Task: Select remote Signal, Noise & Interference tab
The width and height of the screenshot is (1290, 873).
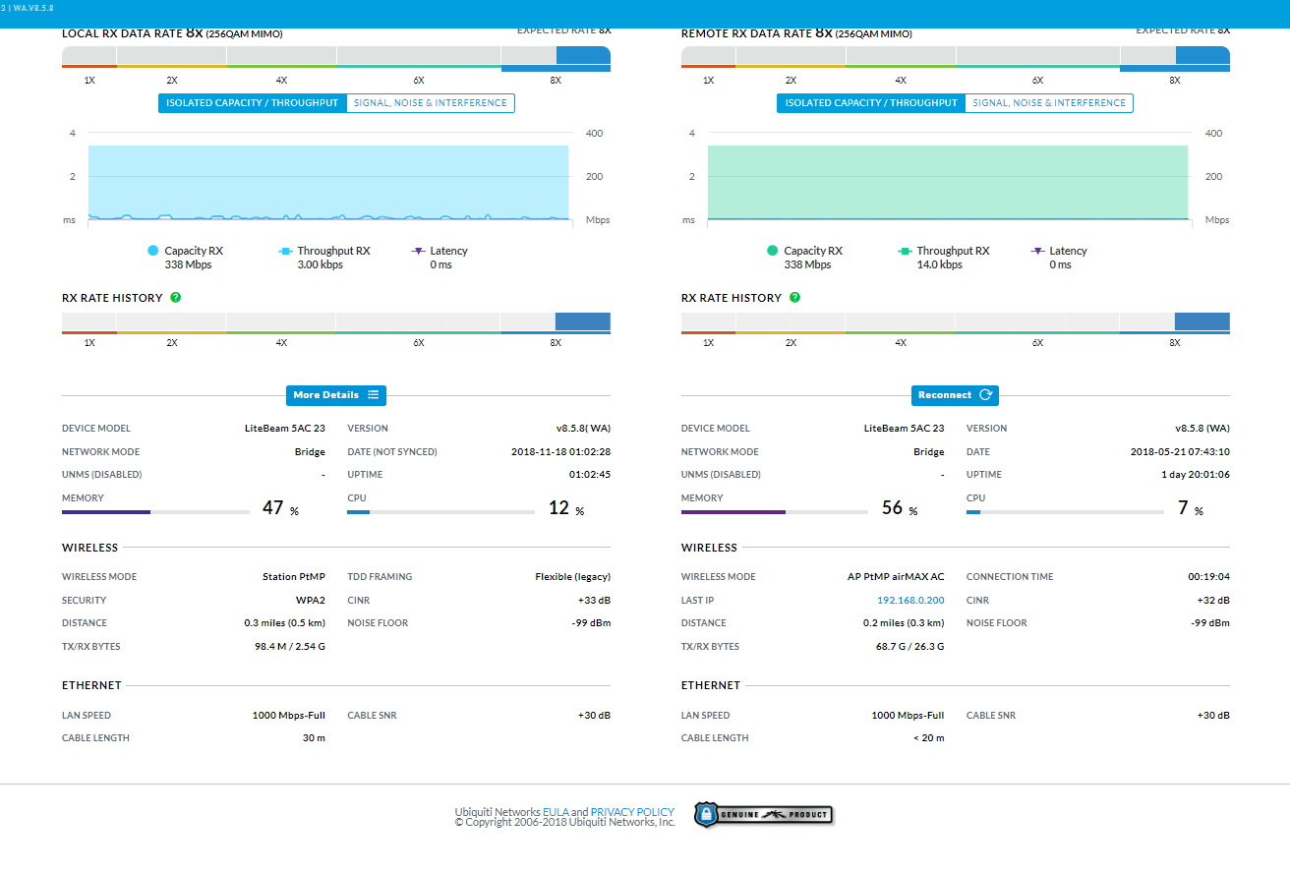Action: click(1049, 102)
